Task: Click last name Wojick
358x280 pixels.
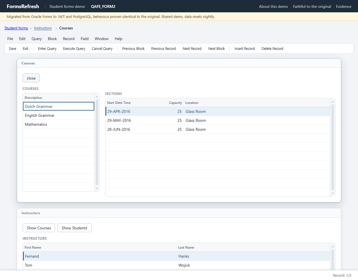Action: (184, 265)
